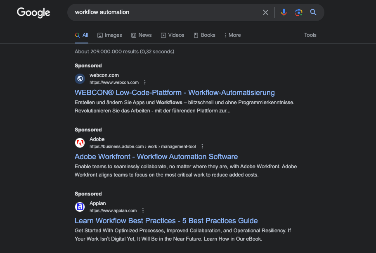Select the All results tab
The width and height of the screenshot is (376, 253).
[82, 35]
